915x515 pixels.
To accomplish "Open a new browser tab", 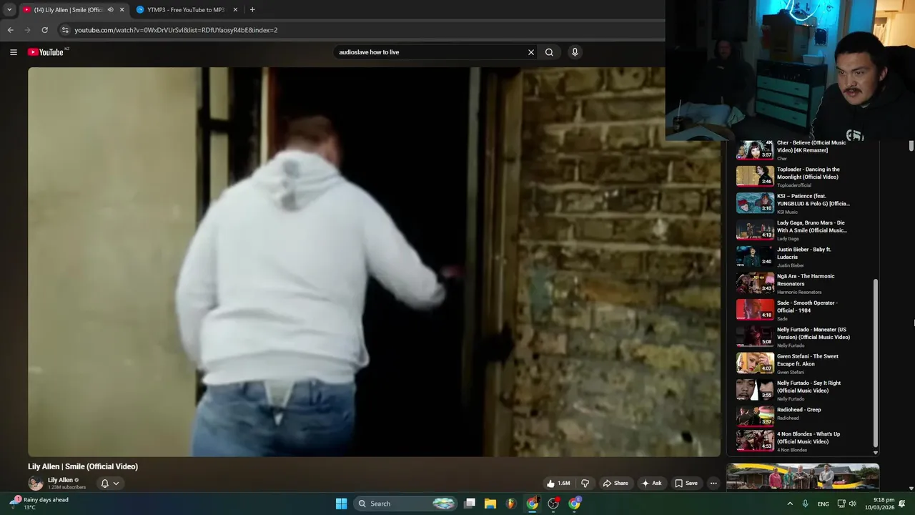I will tap(252, 10).
